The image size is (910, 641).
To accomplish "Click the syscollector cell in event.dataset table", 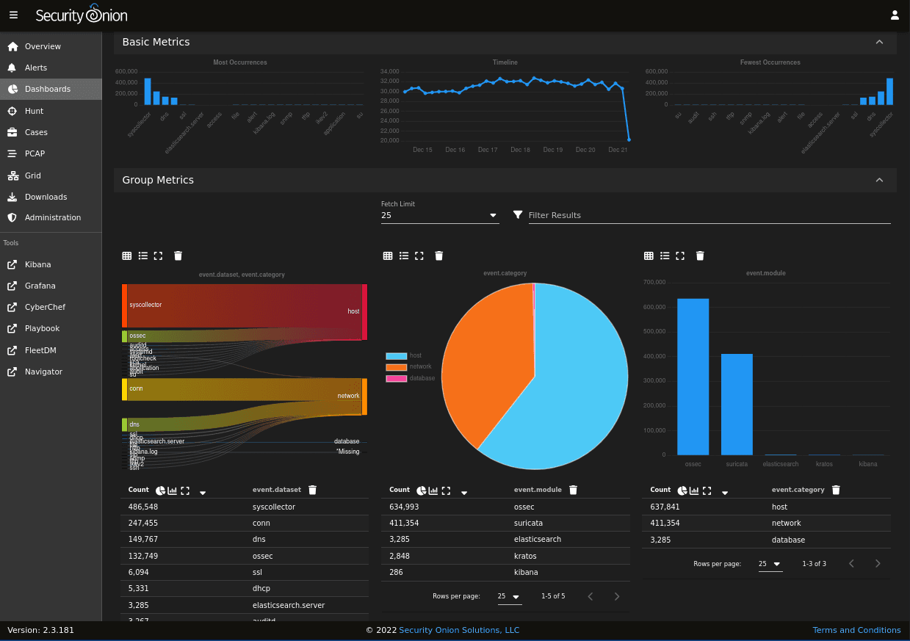I will click(274, 507).
